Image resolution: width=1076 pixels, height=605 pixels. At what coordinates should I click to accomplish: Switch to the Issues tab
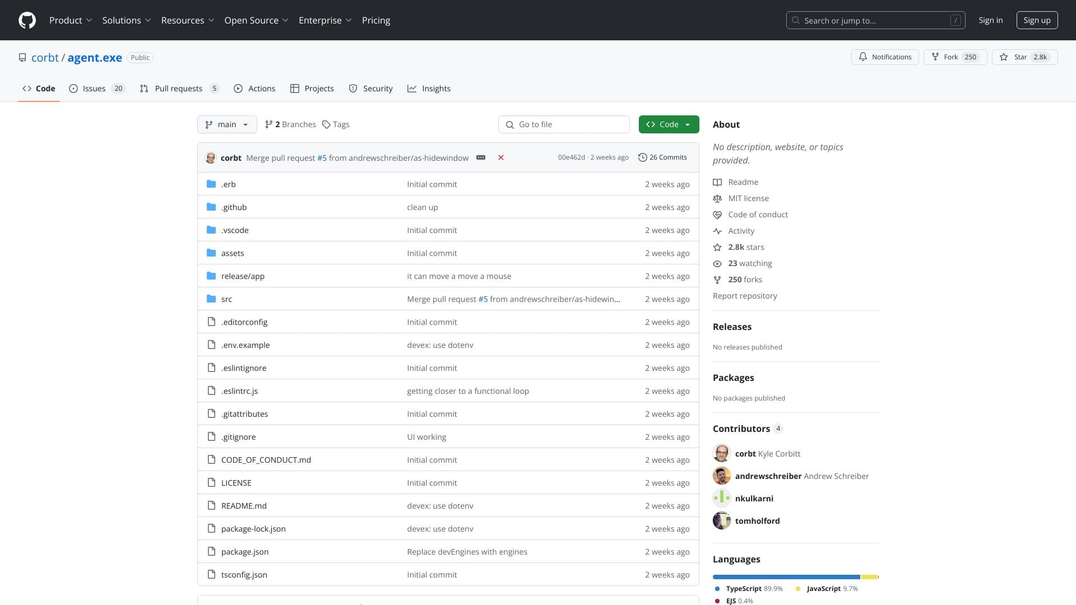coord(94,88)
